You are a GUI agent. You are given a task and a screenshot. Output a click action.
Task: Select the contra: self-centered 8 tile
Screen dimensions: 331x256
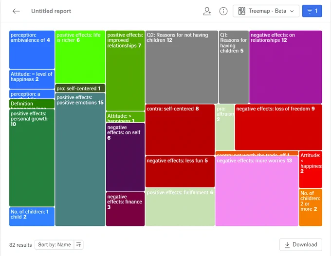tap(180, 130)
